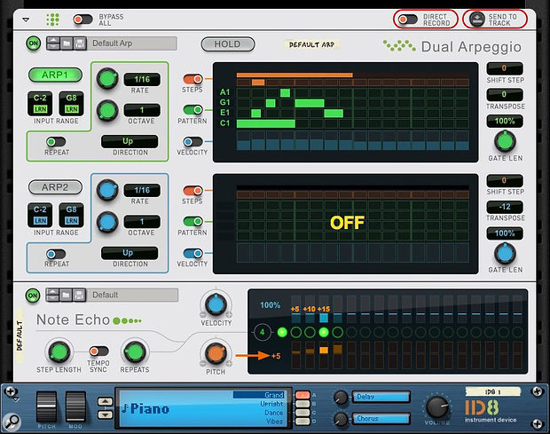Click the LRN button under C-2 in ARP1

40,109
